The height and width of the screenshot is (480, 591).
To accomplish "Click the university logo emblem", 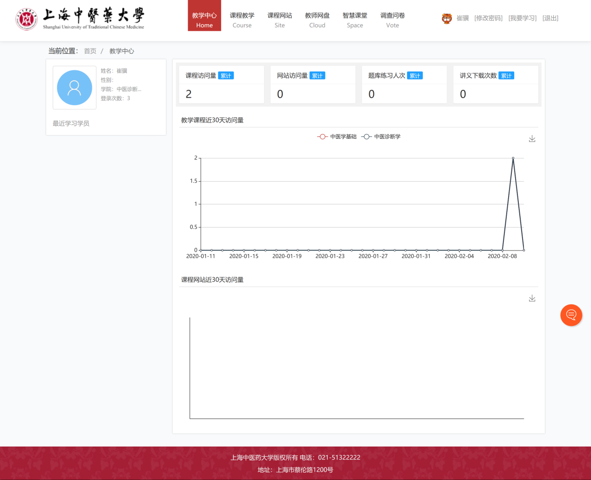I will point(26,19).
